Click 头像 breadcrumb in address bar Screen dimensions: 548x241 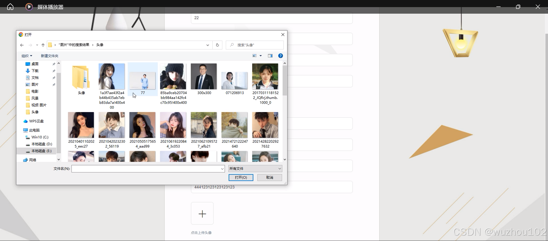(100, 45)
